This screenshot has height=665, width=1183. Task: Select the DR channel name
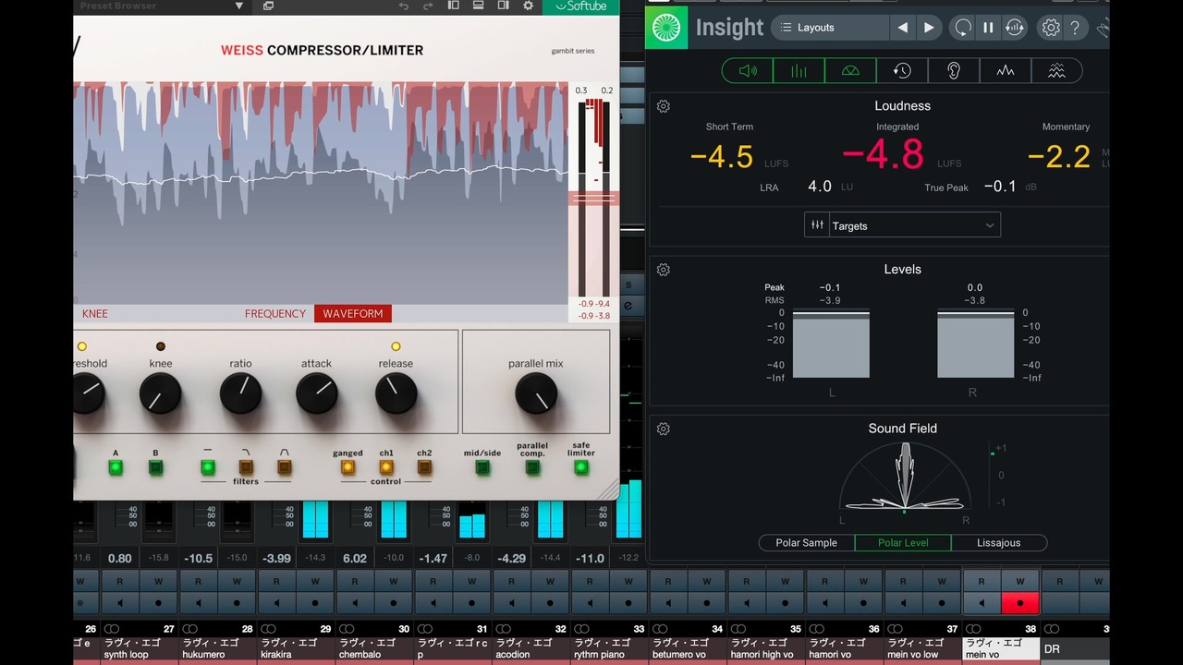coord(1074,648)
